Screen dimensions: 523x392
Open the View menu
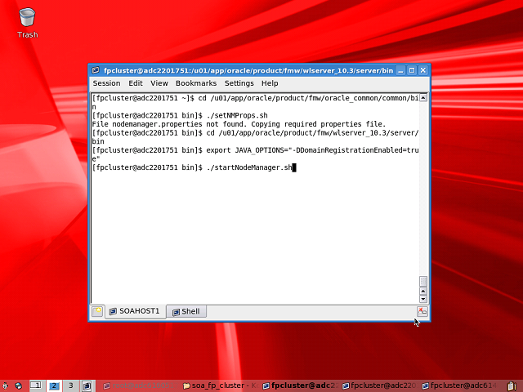[x=159, y=83]
